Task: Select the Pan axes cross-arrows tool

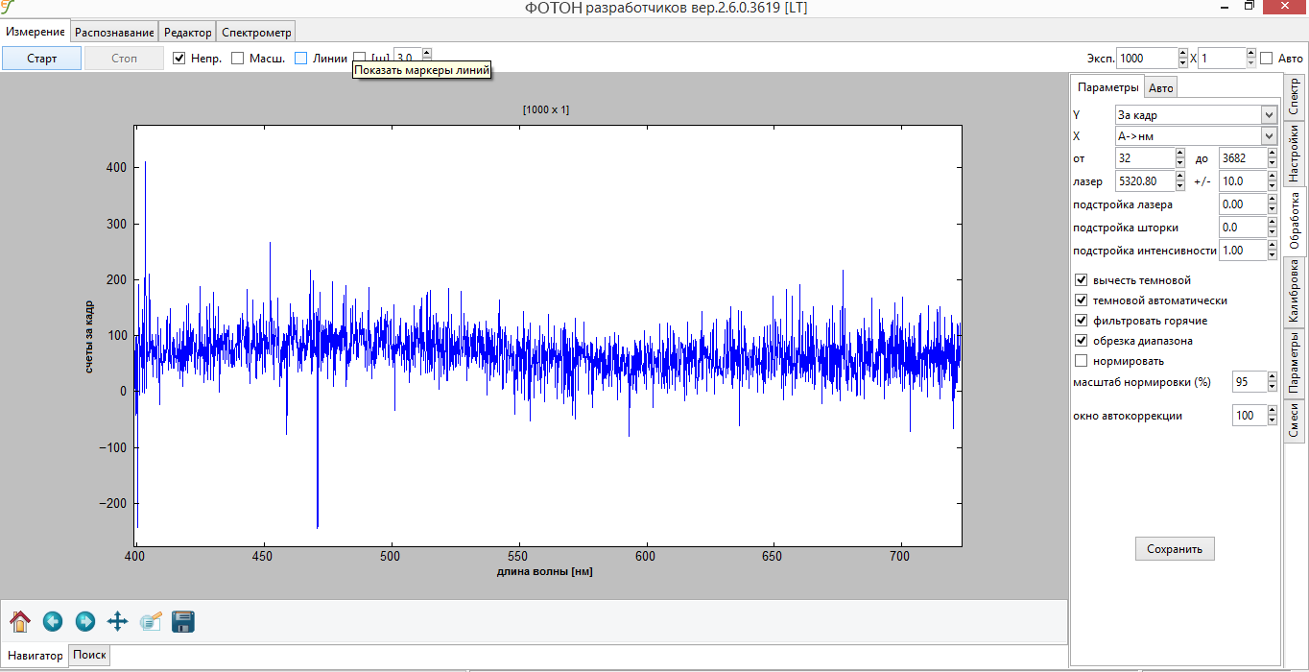Action: 117,622
